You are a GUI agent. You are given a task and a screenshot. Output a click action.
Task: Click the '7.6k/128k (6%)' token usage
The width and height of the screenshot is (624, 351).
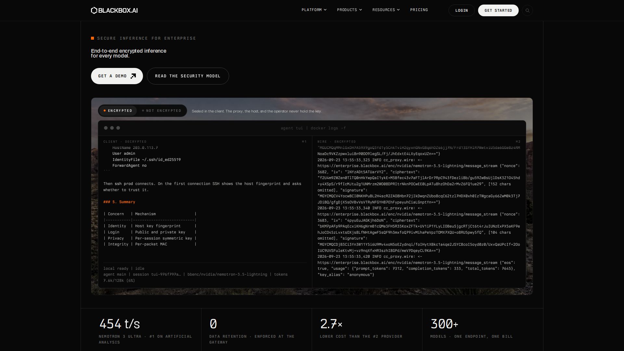click(119, 280)
